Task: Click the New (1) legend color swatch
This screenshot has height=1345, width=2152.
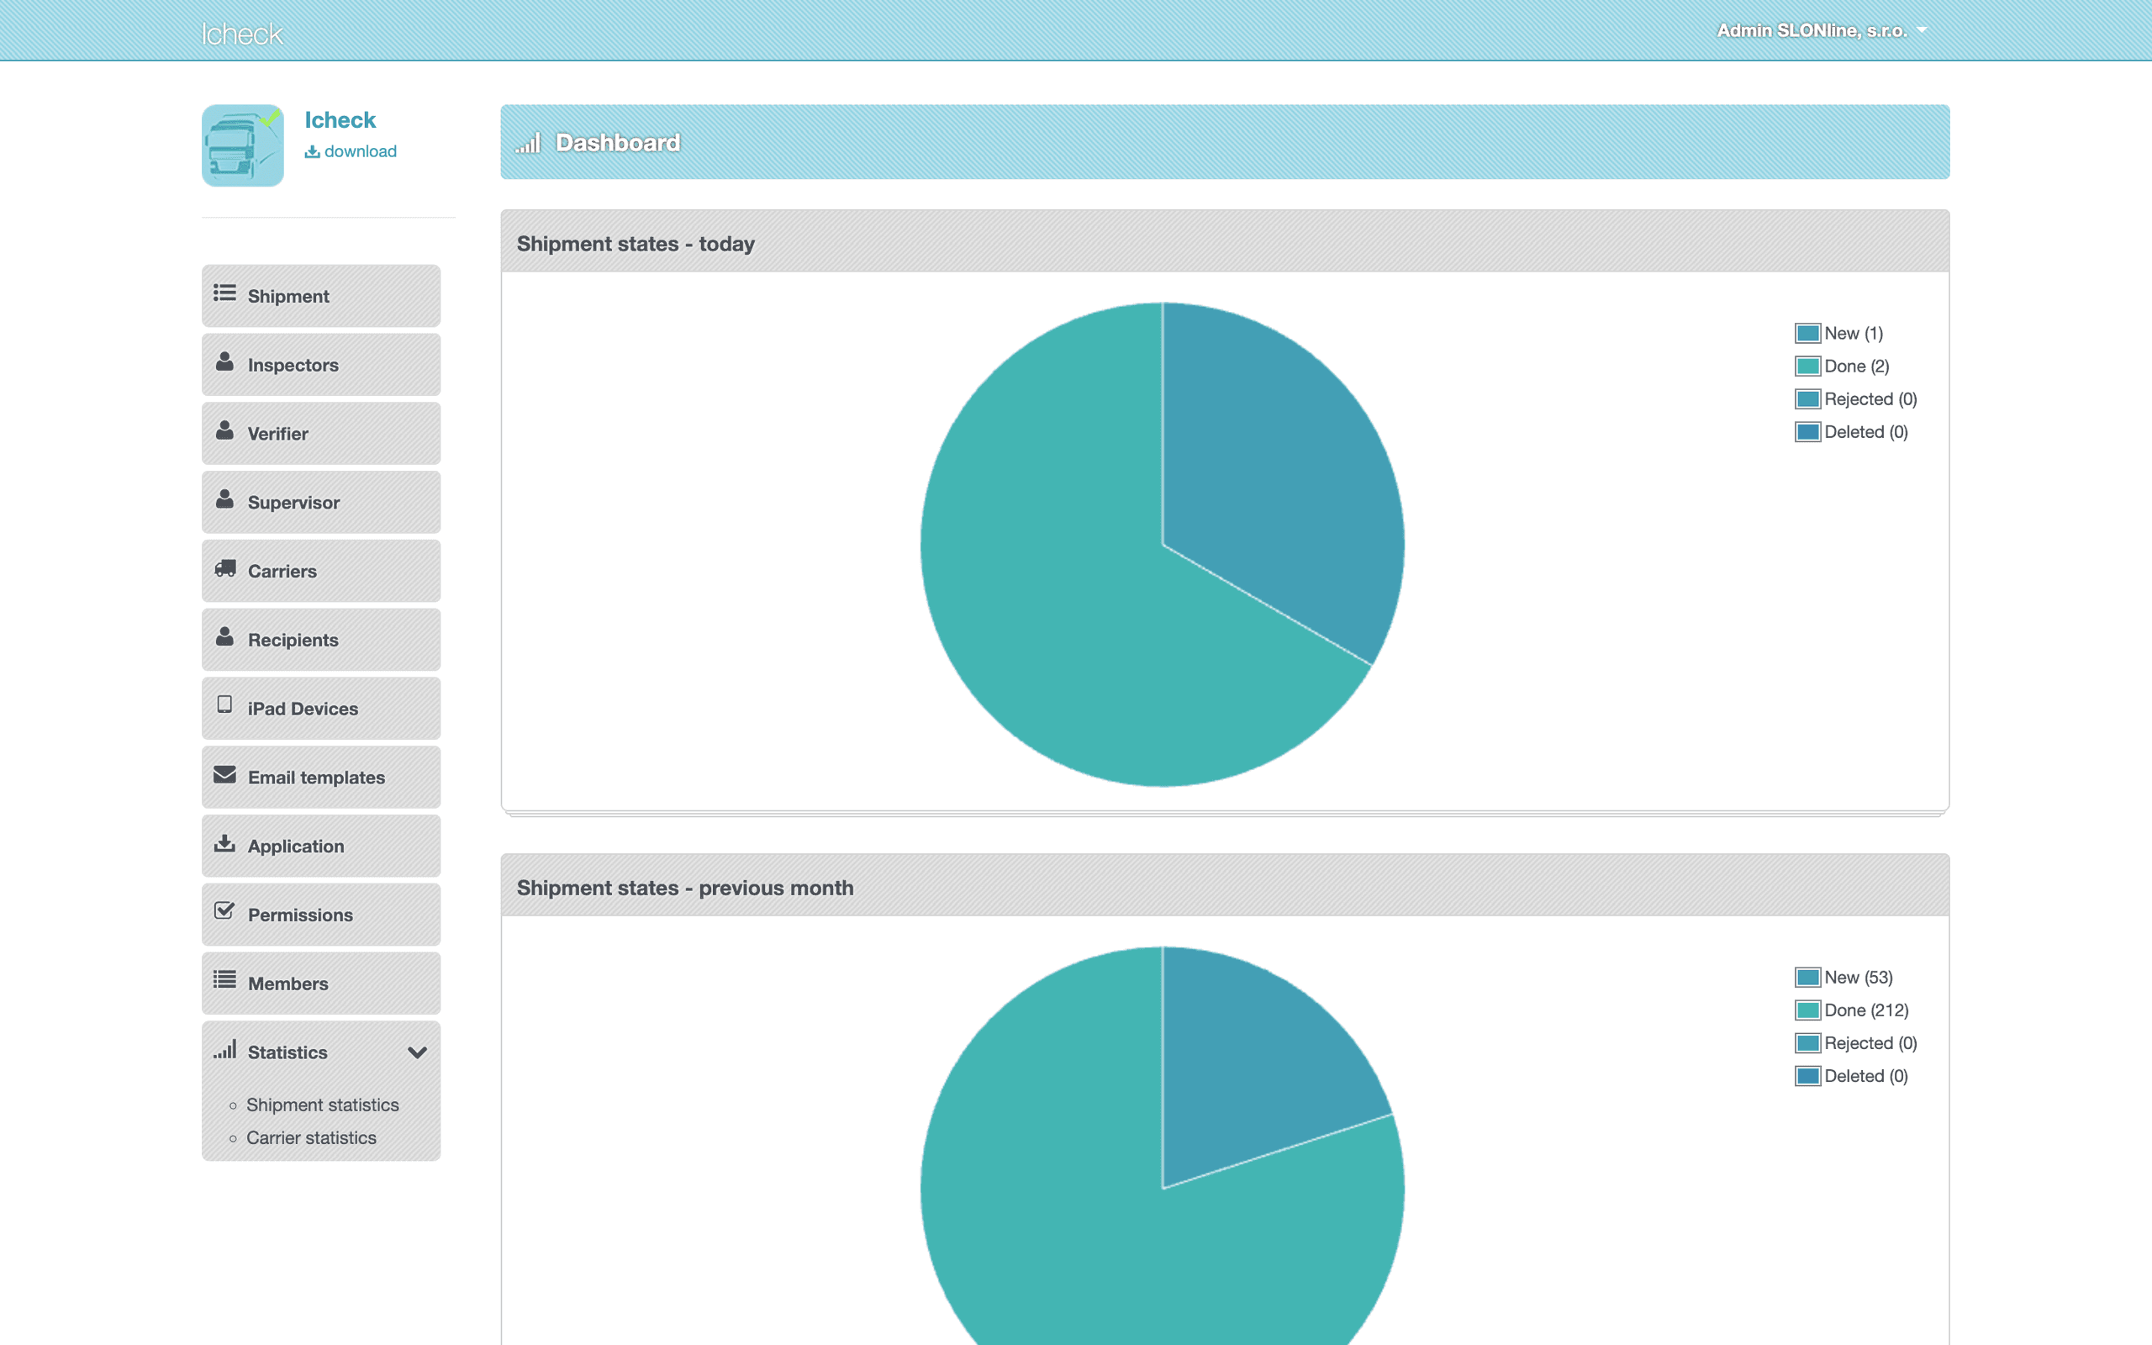Action: 1808,334
